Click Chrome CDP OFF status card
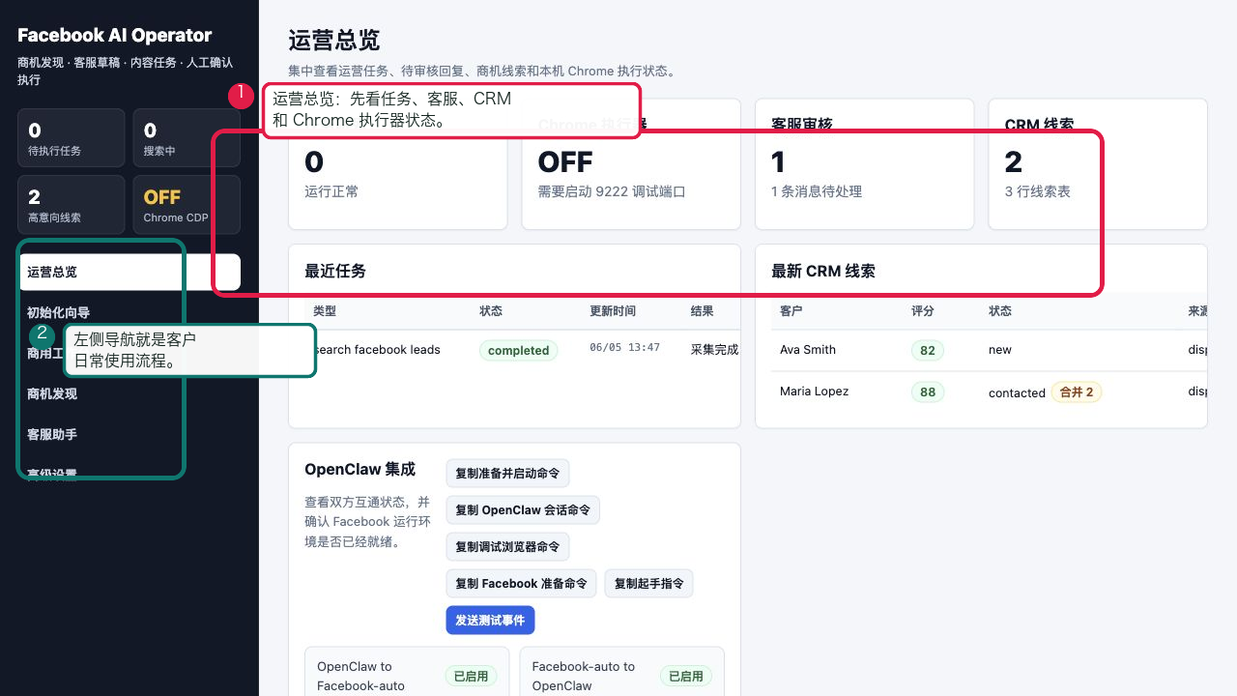The height and width of the screenshot is (696, 1237). [x=186, y=204]
